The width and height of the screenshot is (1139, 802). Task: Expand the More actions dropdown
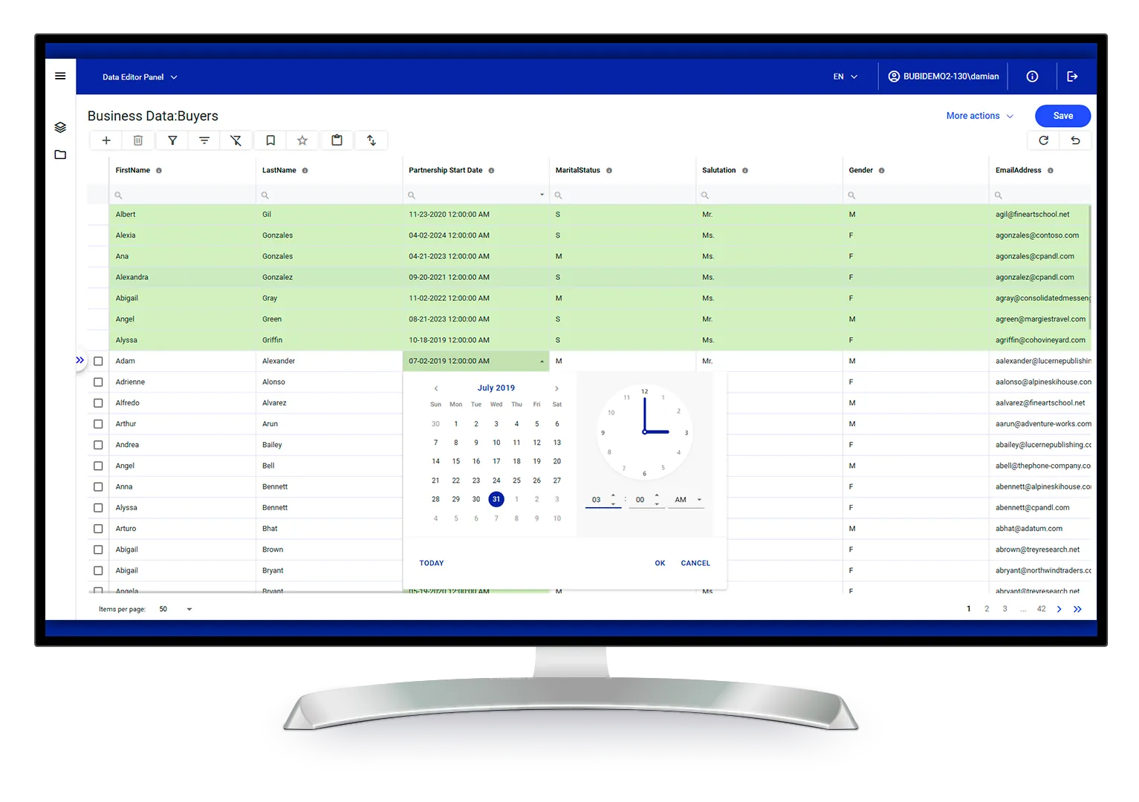[x=979, y=116]
